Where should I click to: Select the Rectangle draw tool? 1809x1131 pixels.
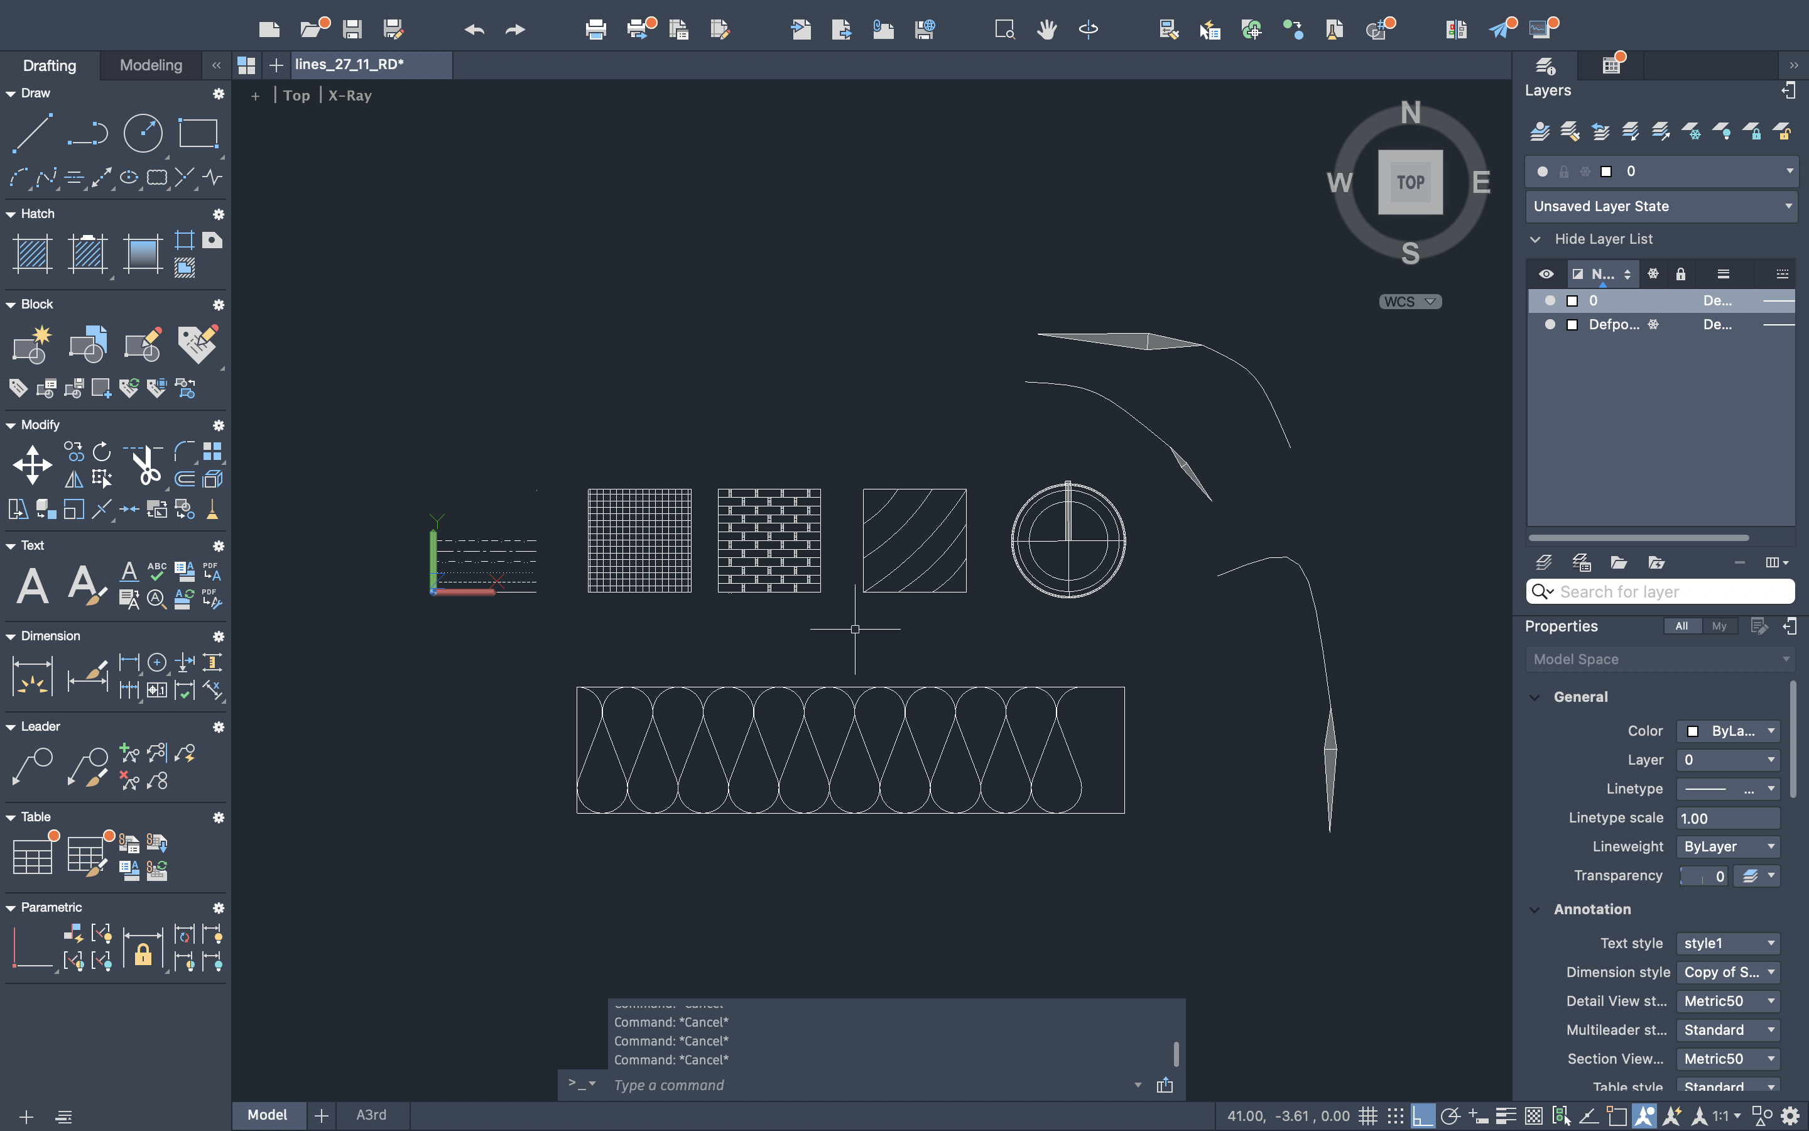click(198, 133)
